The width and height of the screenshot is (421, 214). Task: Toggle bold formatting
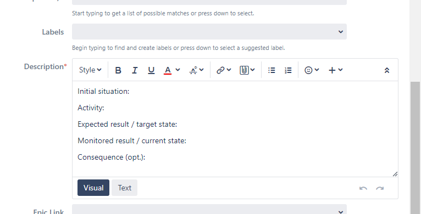pyautogui.click(x=118, y=70)
